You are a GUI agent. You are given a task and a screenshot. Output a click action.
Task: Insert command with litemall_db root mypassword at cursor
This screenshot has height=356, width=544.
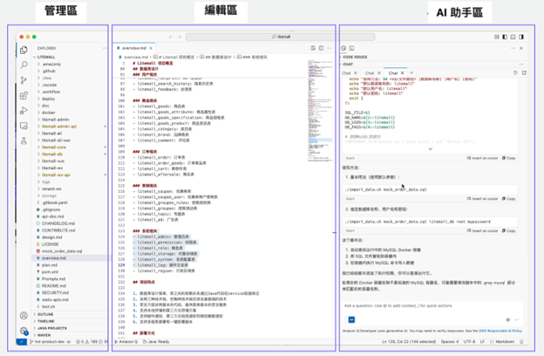click(483, 230)
